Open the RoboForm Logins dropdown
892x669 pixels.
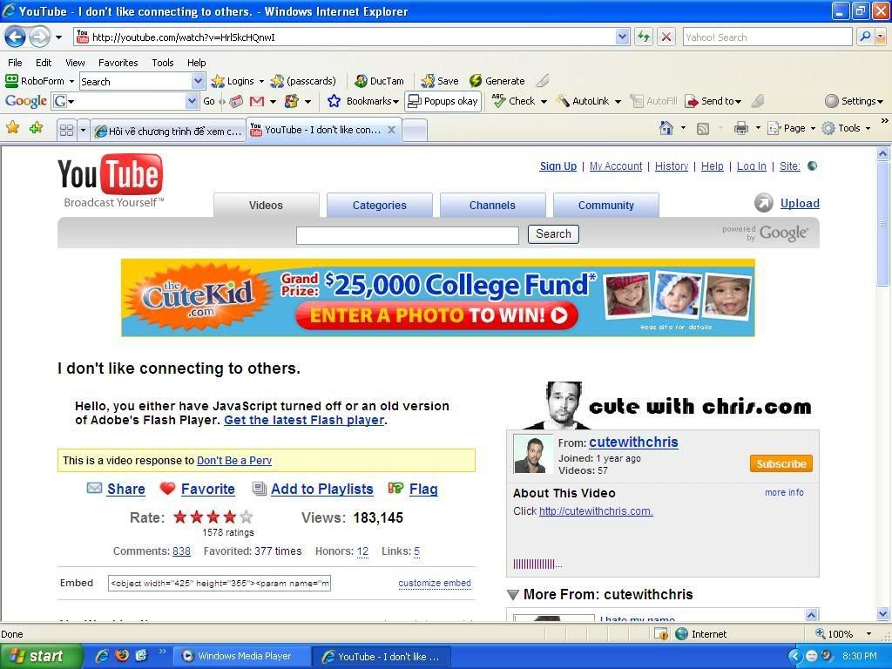pyautogui.click(x=261, y=81)
